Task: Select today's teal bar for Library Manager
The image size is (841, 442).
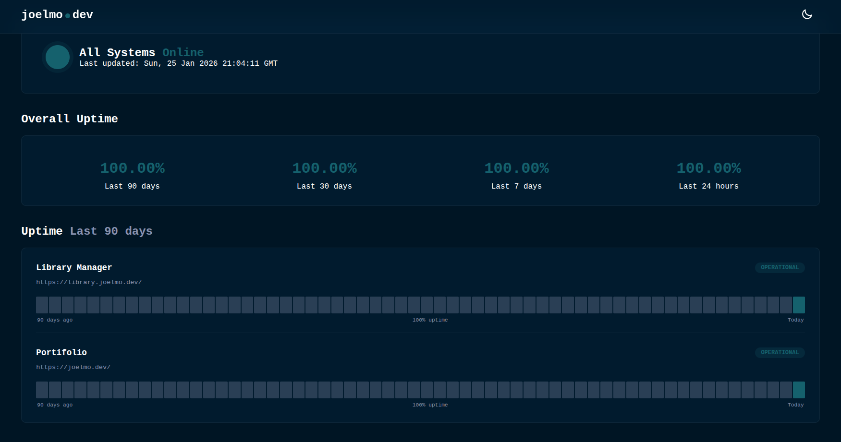Action: point(799,305)
